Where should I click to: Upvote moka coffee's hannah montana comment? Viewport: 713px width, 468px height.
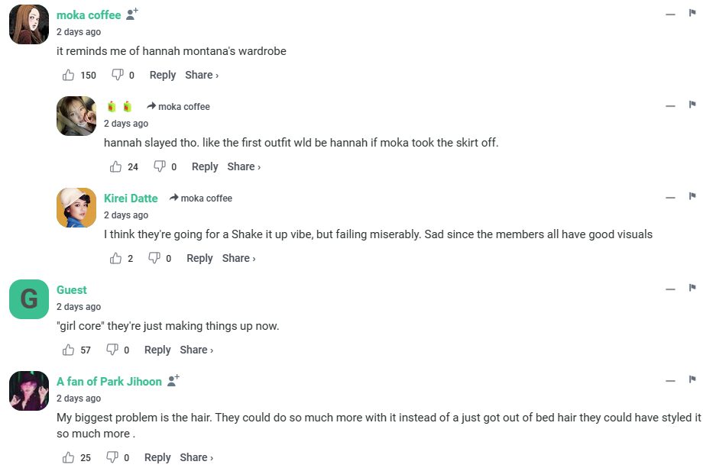point(69,75)
